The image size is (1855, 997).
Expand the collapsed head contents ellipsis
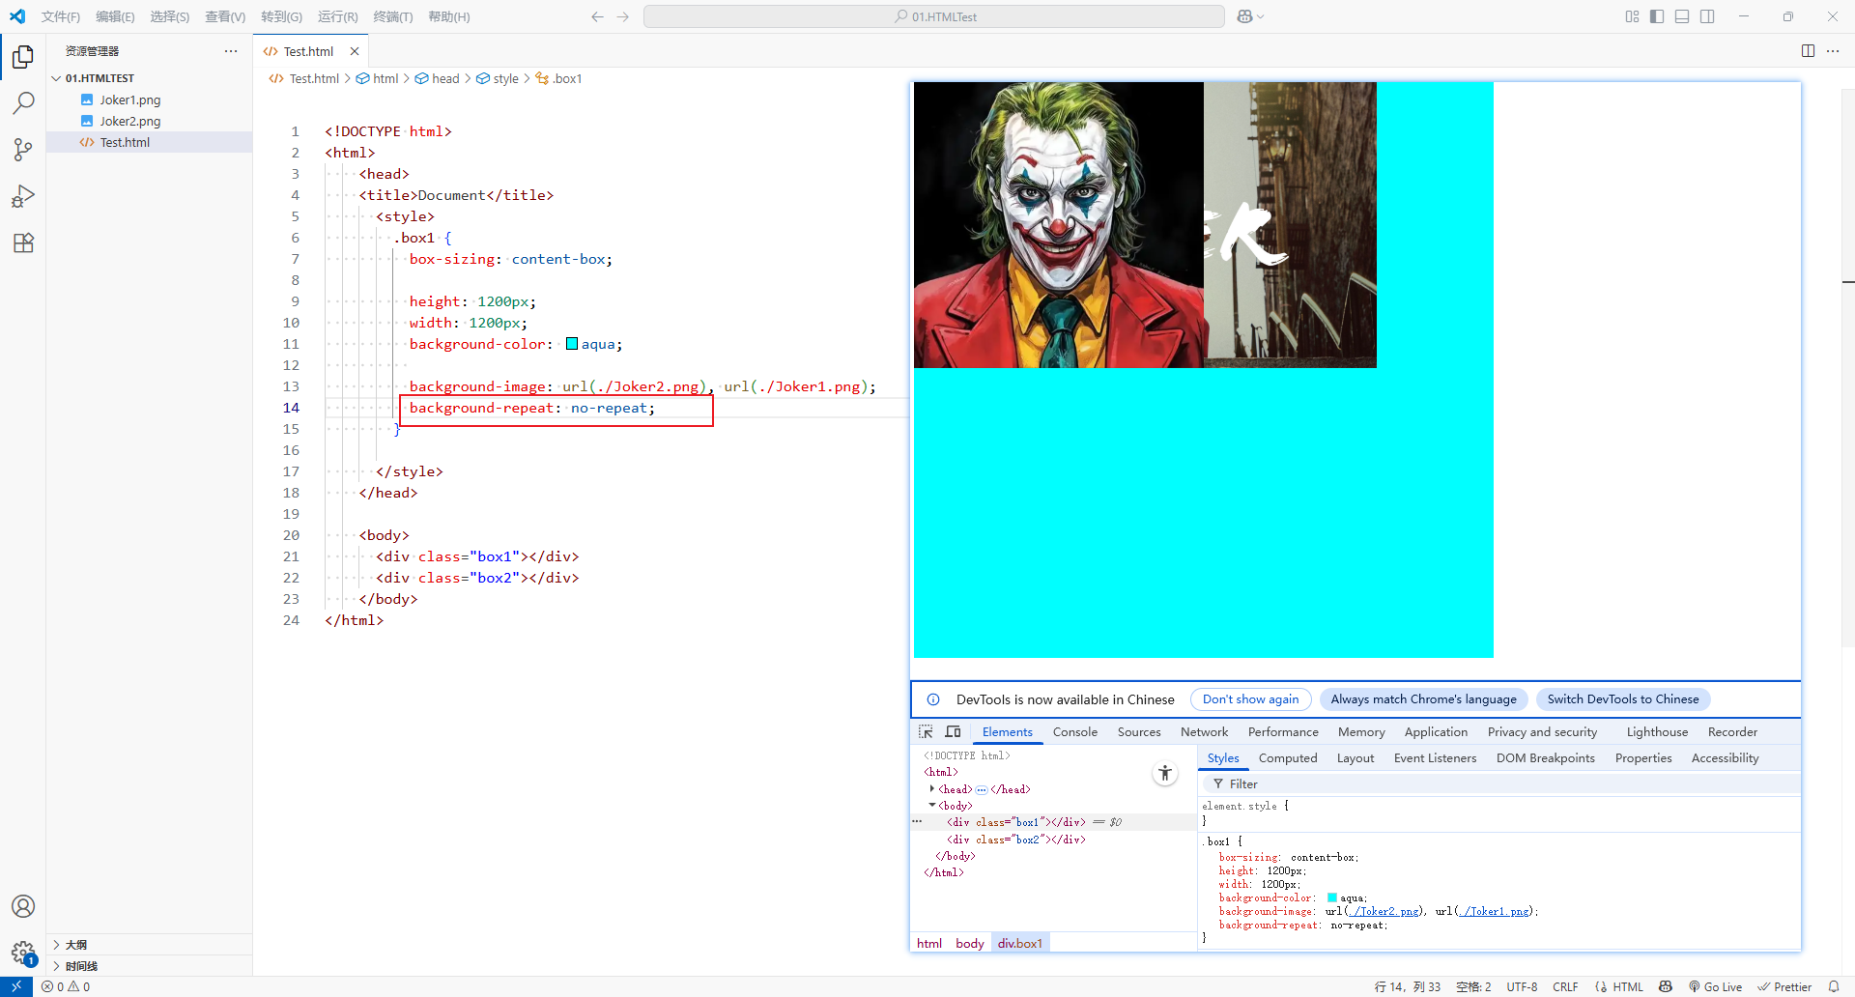[x=982, y=789]
